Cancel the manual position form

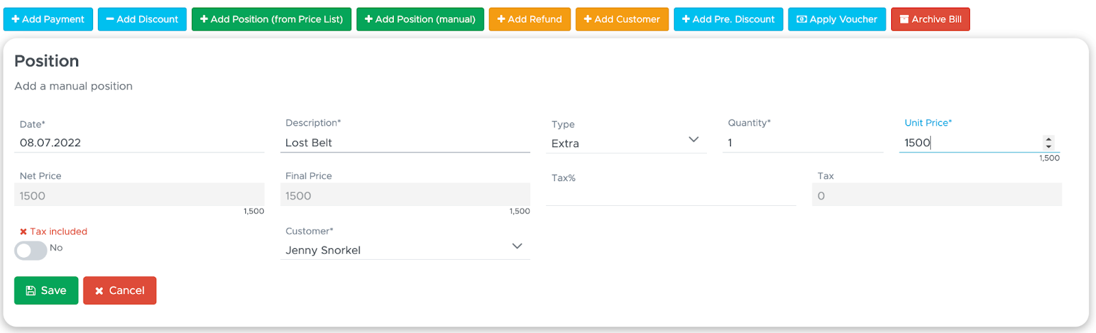[120, 291]
